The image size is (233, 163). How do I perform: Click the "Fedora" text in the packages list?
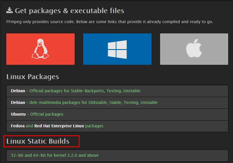point(18,126)
